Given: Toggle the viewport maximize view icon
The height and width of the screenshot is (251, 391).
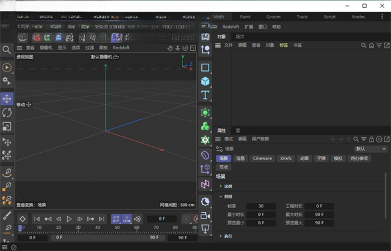Looking at the screenshot, I should tap(193, 48).
